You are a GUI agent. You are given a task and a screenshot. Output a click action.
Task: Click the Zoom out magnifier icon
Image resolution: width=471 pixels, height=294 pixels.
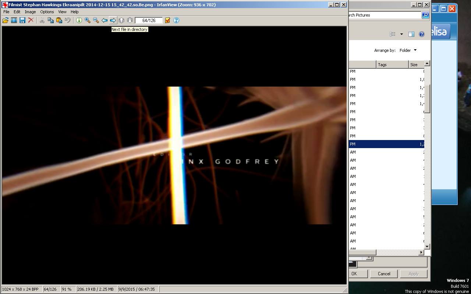coord(96,20)
